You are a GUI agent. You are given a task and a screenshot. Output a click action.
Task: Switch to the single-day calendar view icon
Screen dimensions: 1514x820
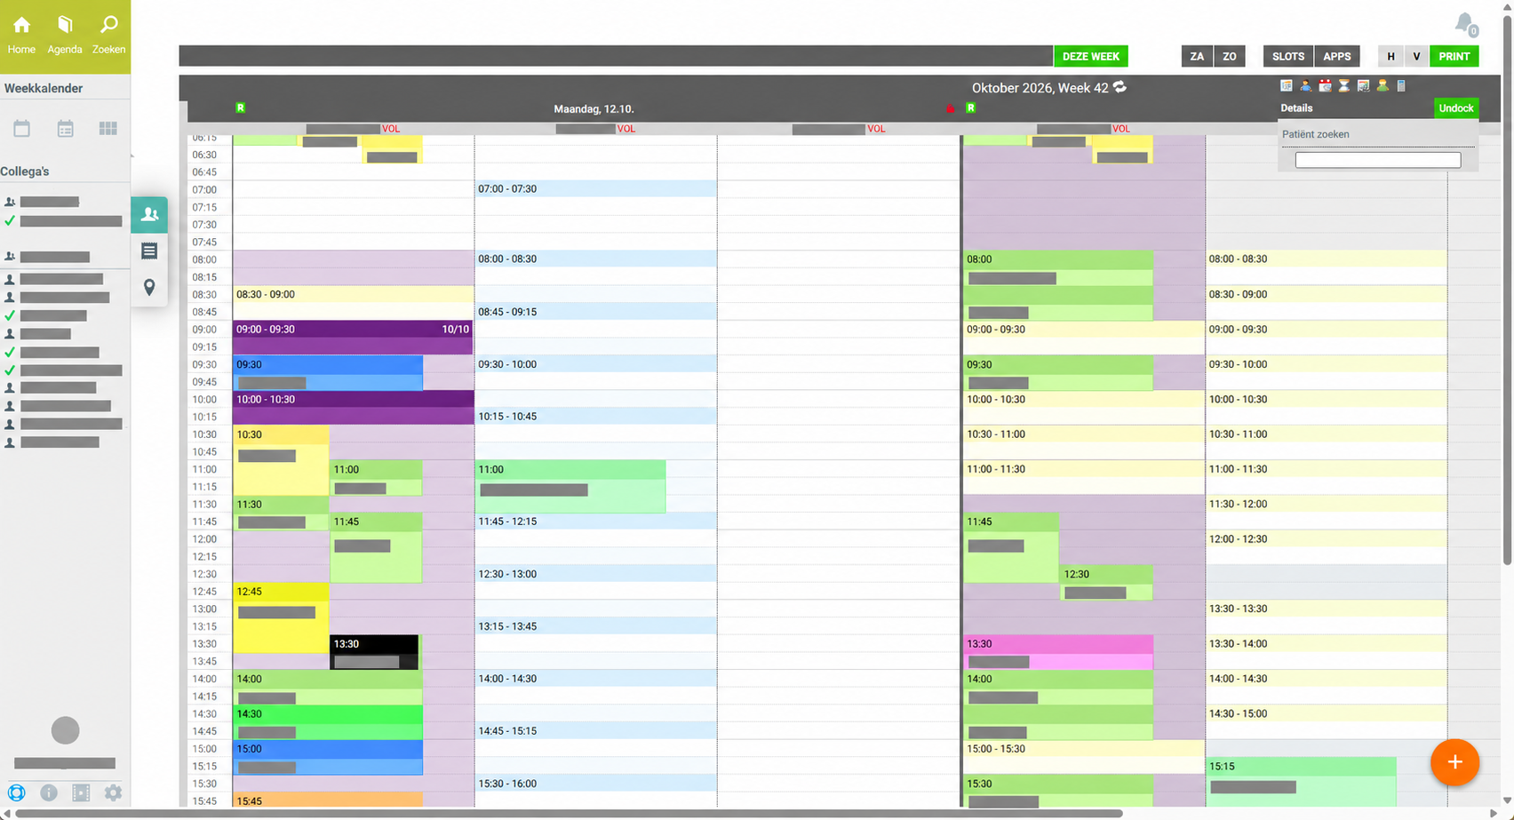[22, 129]
